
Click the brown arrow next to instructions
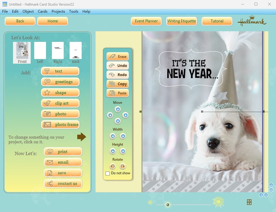[82, 137]
